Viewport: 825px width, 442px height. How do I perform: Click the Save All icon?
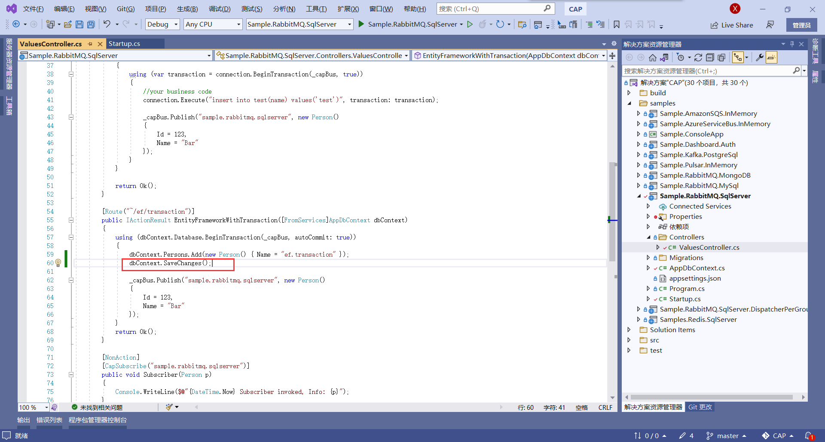91,24
